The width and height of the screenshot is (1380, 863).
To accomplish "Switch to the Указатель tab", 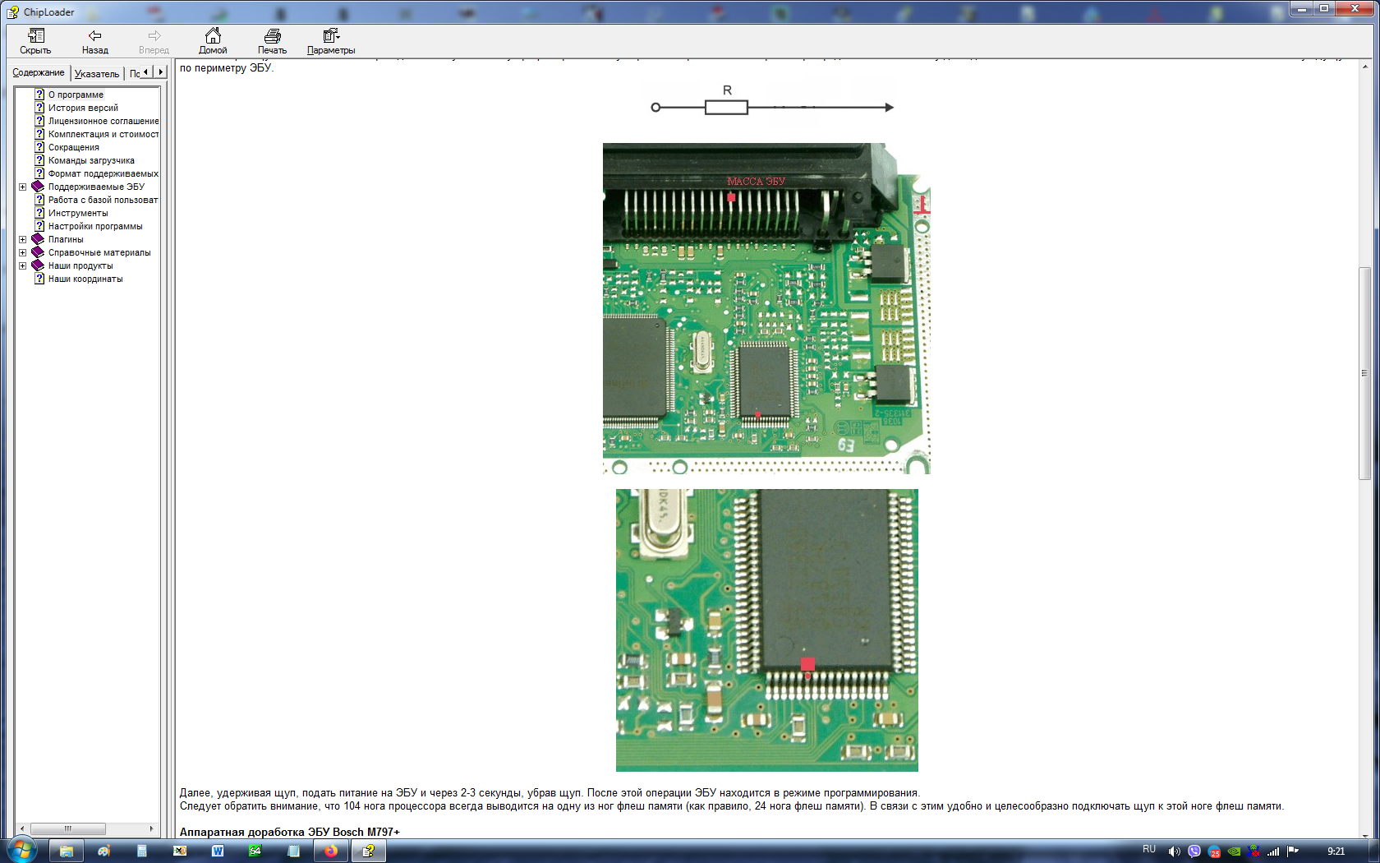I will coord(97,74).
